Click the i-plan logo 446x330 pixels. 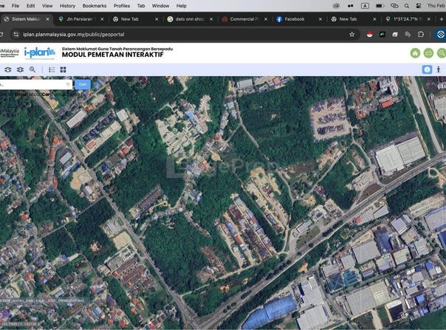coord(40,53)
